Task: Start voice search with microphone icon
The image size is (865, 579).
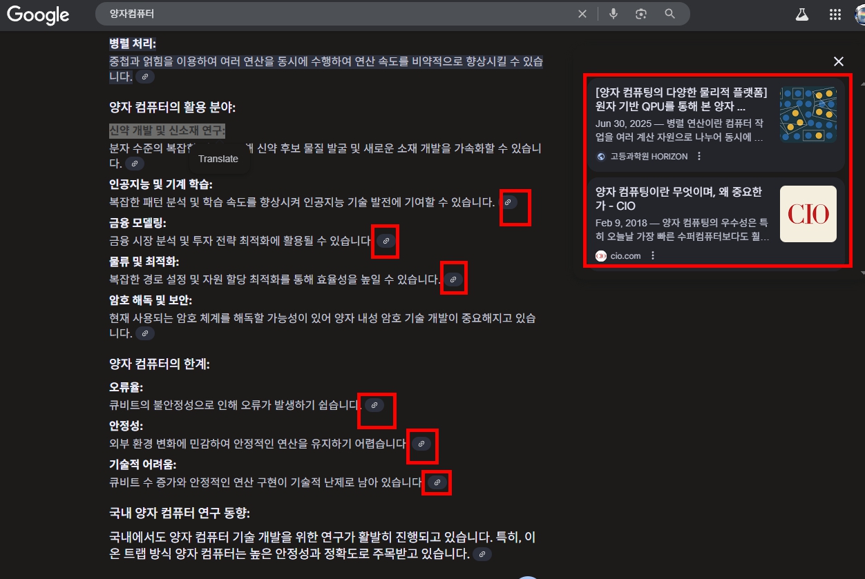Action: coord(613,14)
